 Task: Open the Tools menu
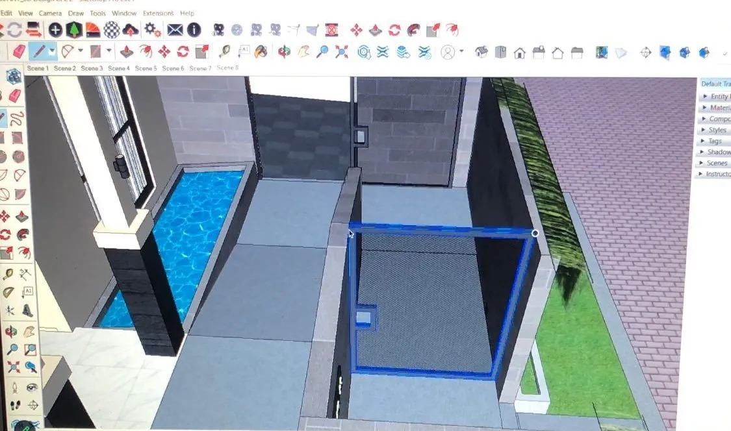[97, 13]
